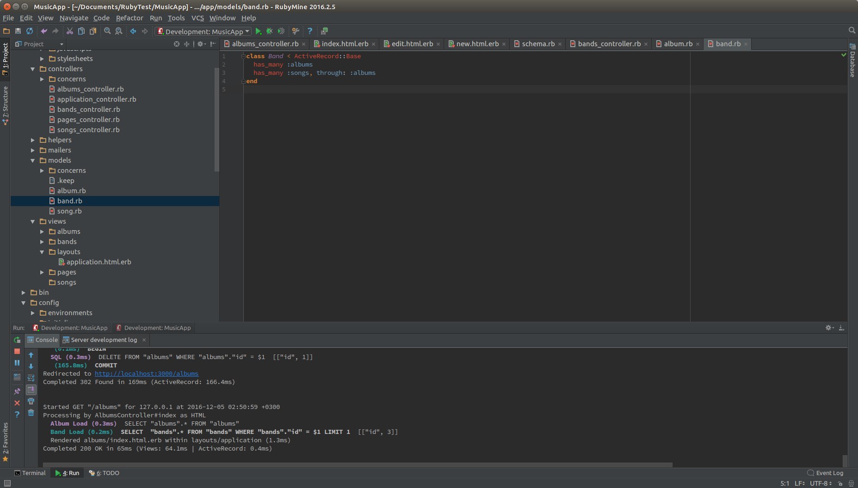858x488 pixels.
Task: Print console output with printer icon
Action: coord(31,401)
